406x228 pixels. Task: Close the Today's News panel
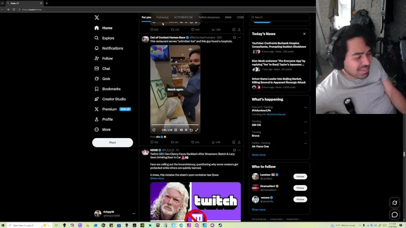[x=304, y=34]
